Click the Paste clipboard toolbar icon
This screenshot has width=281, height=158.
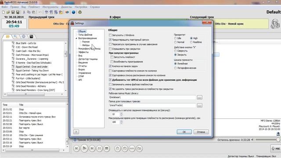pos(33,12)
